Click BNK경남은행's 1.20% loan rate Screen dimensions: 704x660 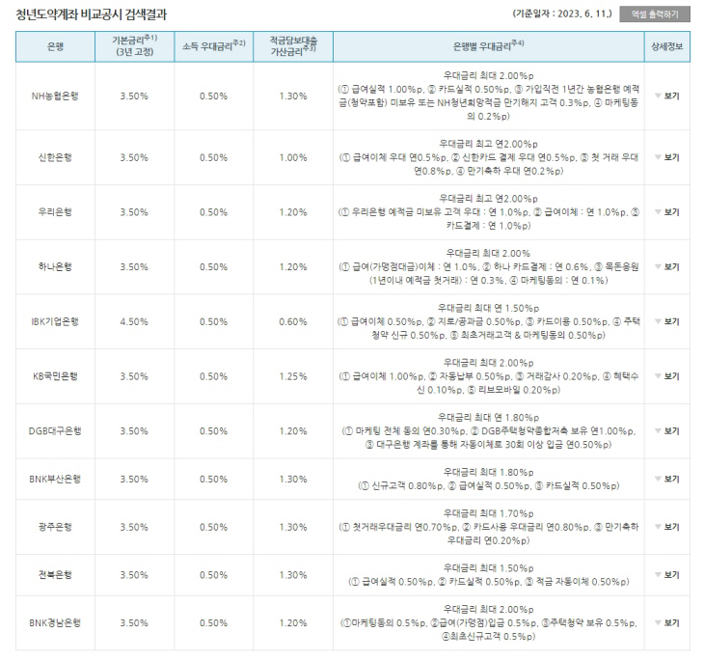click(293, 622)
